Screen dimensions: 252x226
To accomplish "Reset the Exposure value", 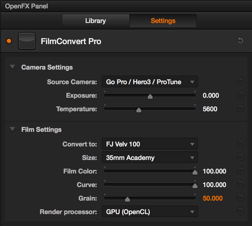I will click(241, 95).
